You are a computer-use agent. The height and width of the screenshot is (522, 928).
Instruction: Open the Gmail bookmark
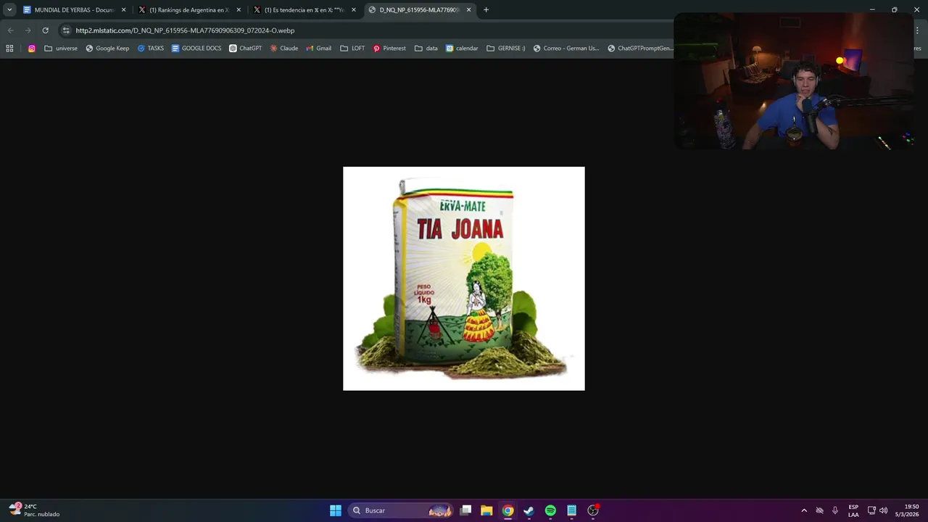[x=318, y=49]
